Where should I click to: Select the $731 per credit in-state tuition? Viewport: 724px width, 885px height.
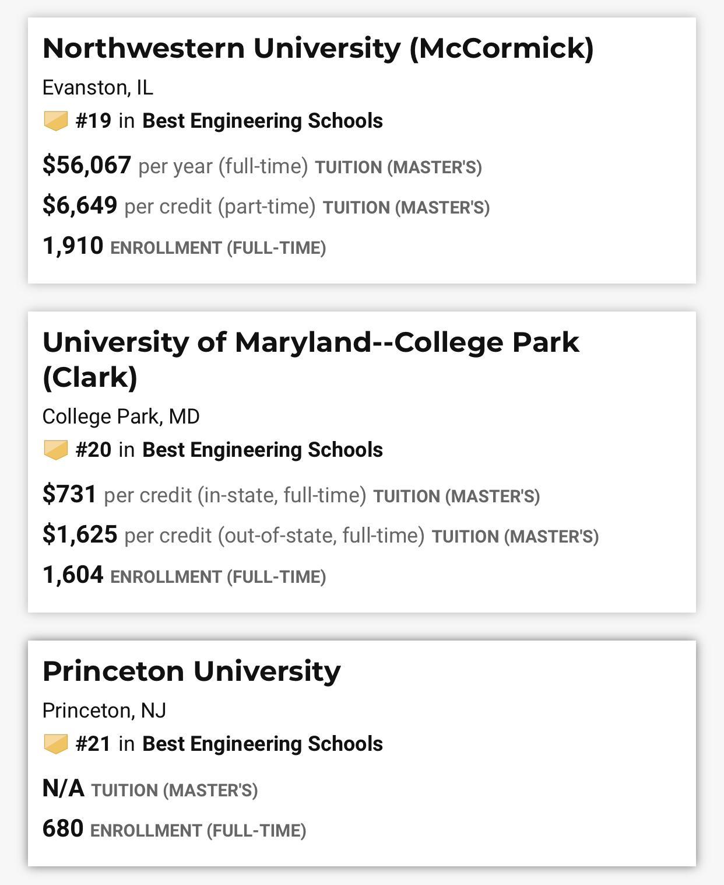(291, 495)
